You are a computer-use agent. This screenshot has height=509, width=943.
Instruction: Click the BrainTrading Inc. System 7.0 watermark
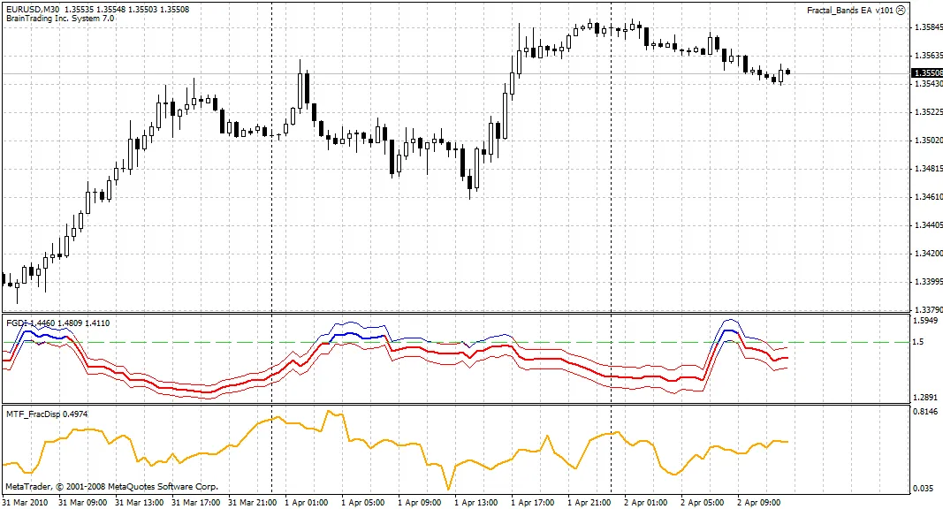point(62,16)
